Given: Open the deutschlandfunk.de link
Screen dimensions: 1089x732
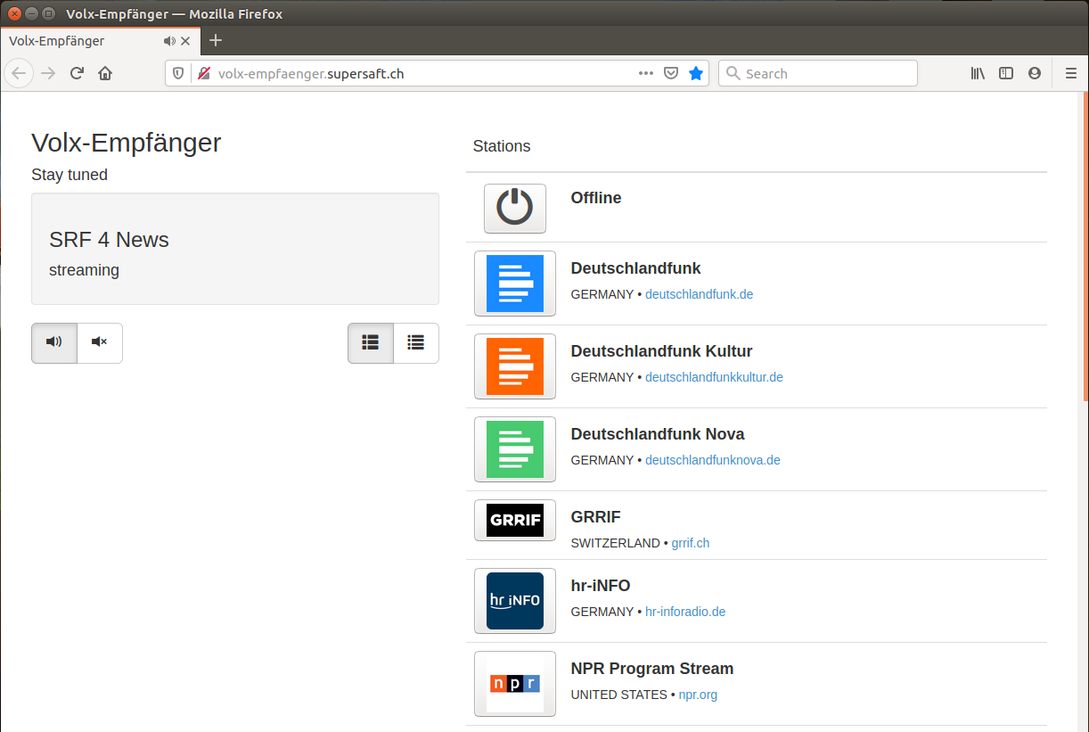Looking at the screenshot, I should coord(699,294).
